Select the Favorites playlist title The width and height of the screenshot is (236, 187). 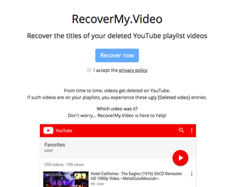[55, 145]
